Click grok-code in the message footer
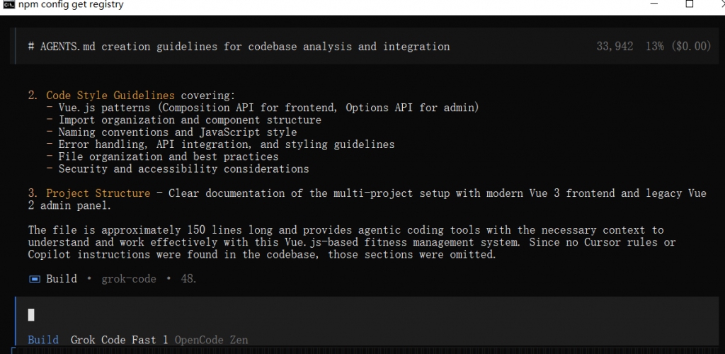This screenshot has height=354, width=725. (x=129, y=279)
